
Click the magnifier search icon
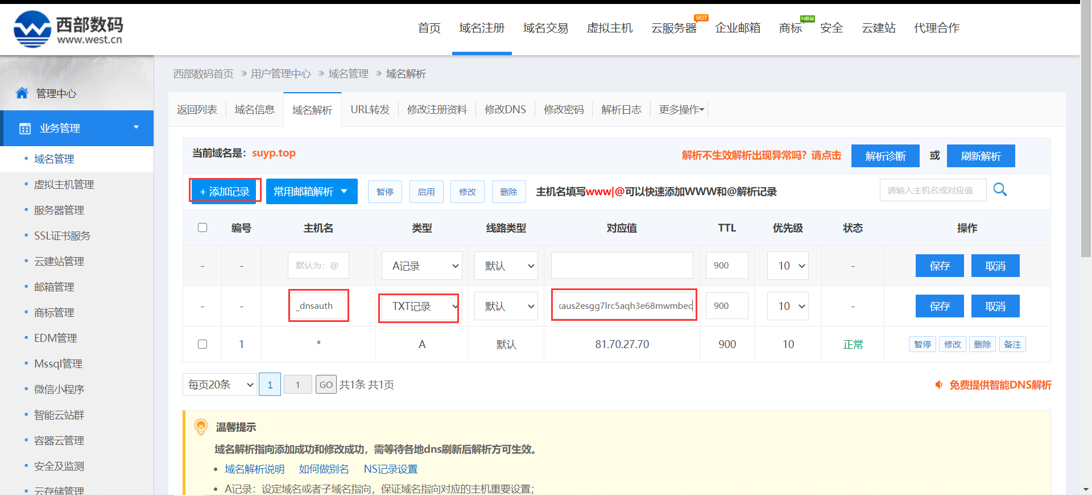(x=1000, y=189)
